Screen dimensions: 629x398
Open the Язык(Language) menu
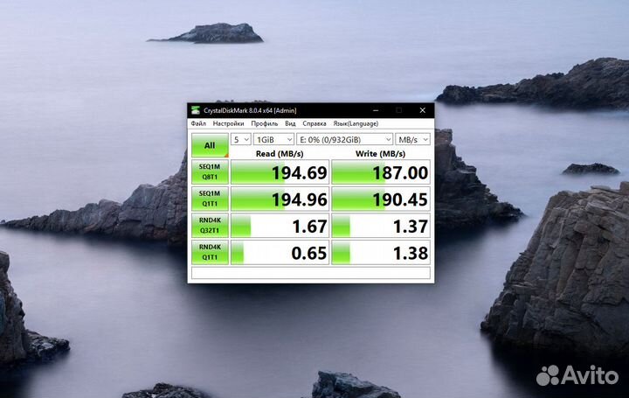pyautogui.click(x=357, y=124)
